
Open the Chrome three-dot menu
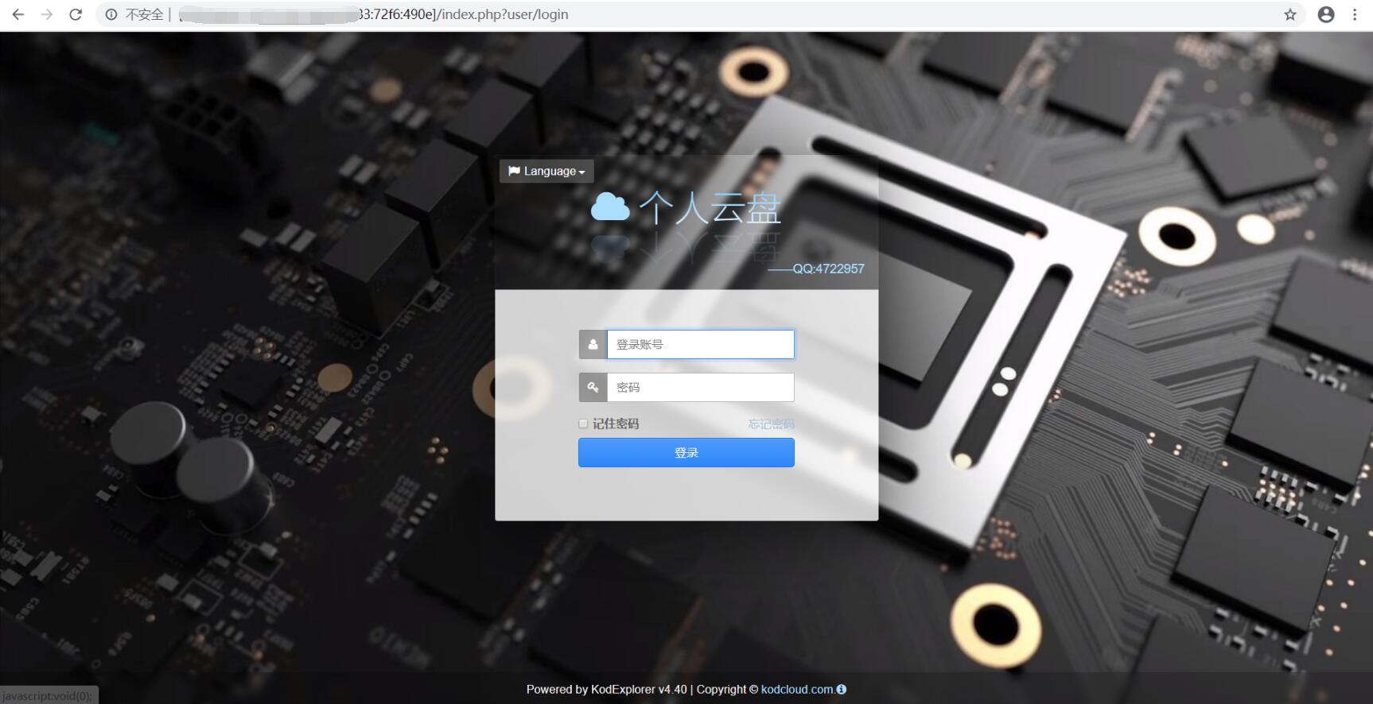pyautogui.click(x=1355, y=14)
